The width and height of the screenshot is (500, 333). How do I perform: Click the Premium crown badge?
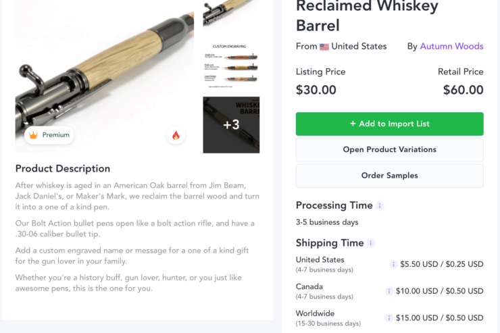(49, 135)
